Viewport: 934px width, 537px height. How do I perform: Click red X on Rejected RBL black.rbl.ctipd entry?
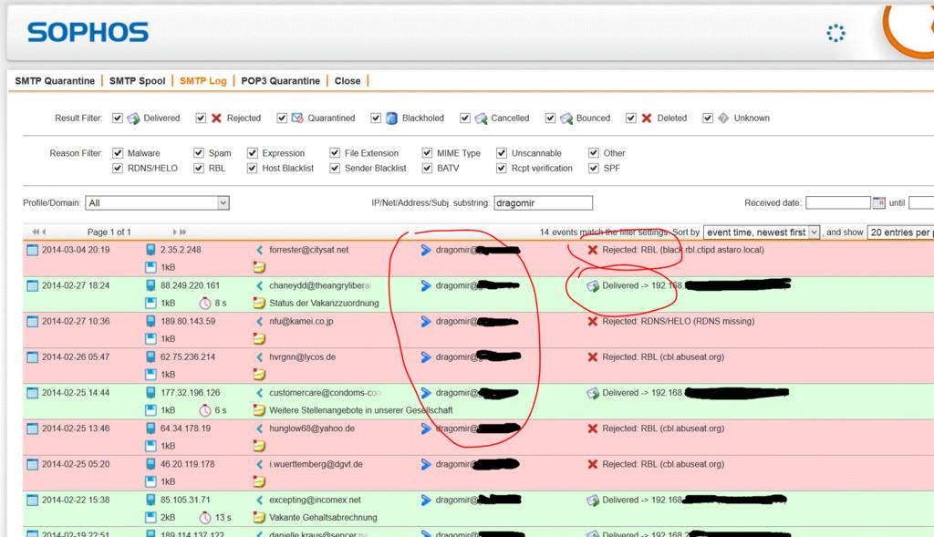[x=593, y=250]
